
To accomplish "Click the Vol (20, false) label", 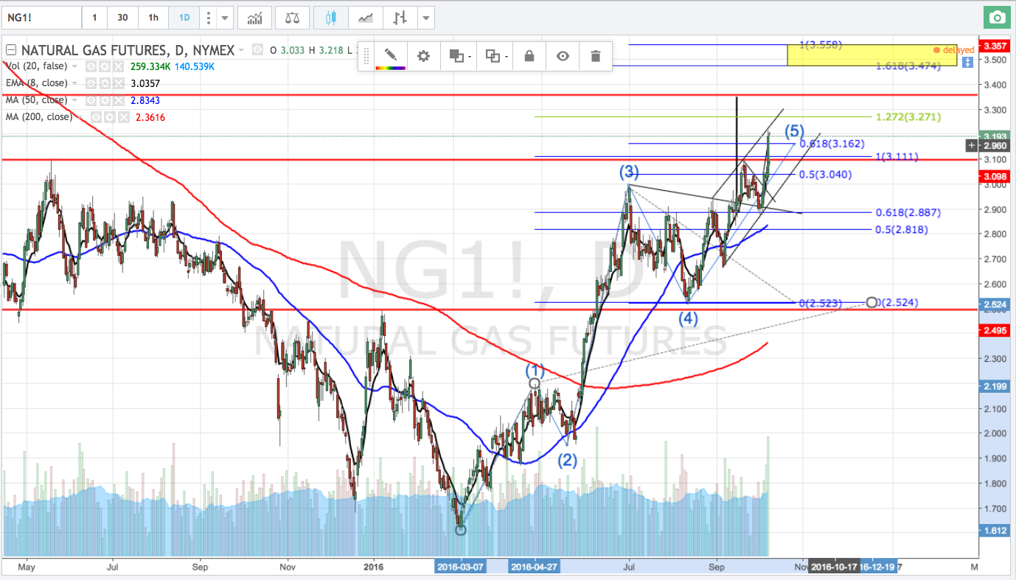I will (x=36, y=66).
